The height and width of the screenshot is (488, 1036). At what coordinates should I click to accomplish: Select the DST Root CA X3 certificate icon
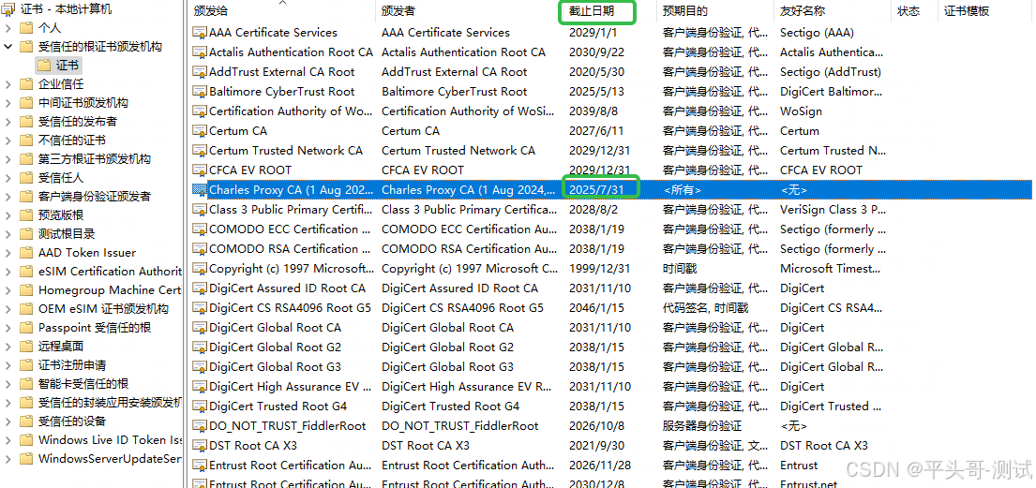[200, 446]
